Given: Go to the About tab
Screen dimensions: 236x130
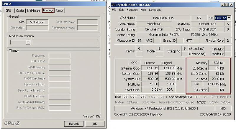Looking at the screenshot, I should pos(59,11).
